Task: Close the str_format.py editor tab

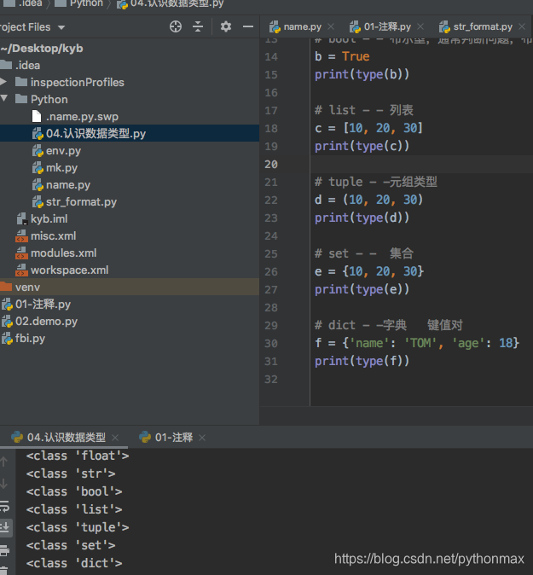Action: (x=522, y=26)
